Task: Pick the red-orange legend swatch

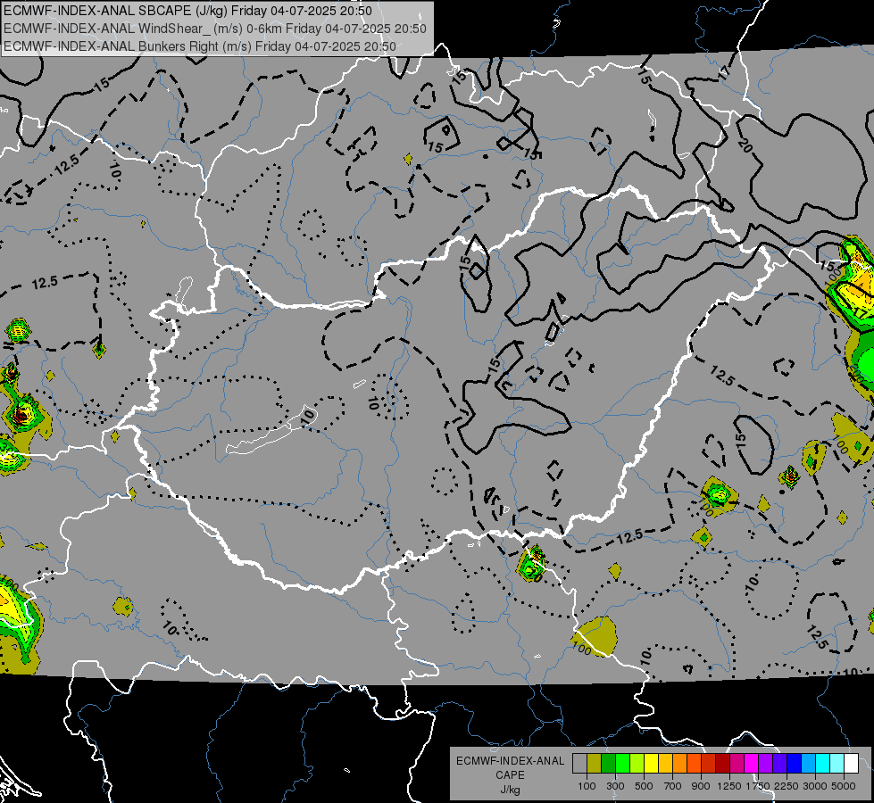Action: click(694, 763)
